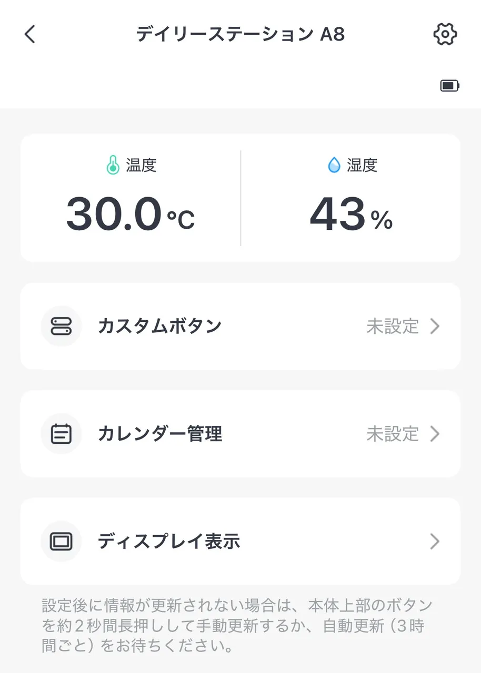Screen dimensions: 481x673
Task: Tap the 30.0°C temperature reading
Action: point(130,215)
